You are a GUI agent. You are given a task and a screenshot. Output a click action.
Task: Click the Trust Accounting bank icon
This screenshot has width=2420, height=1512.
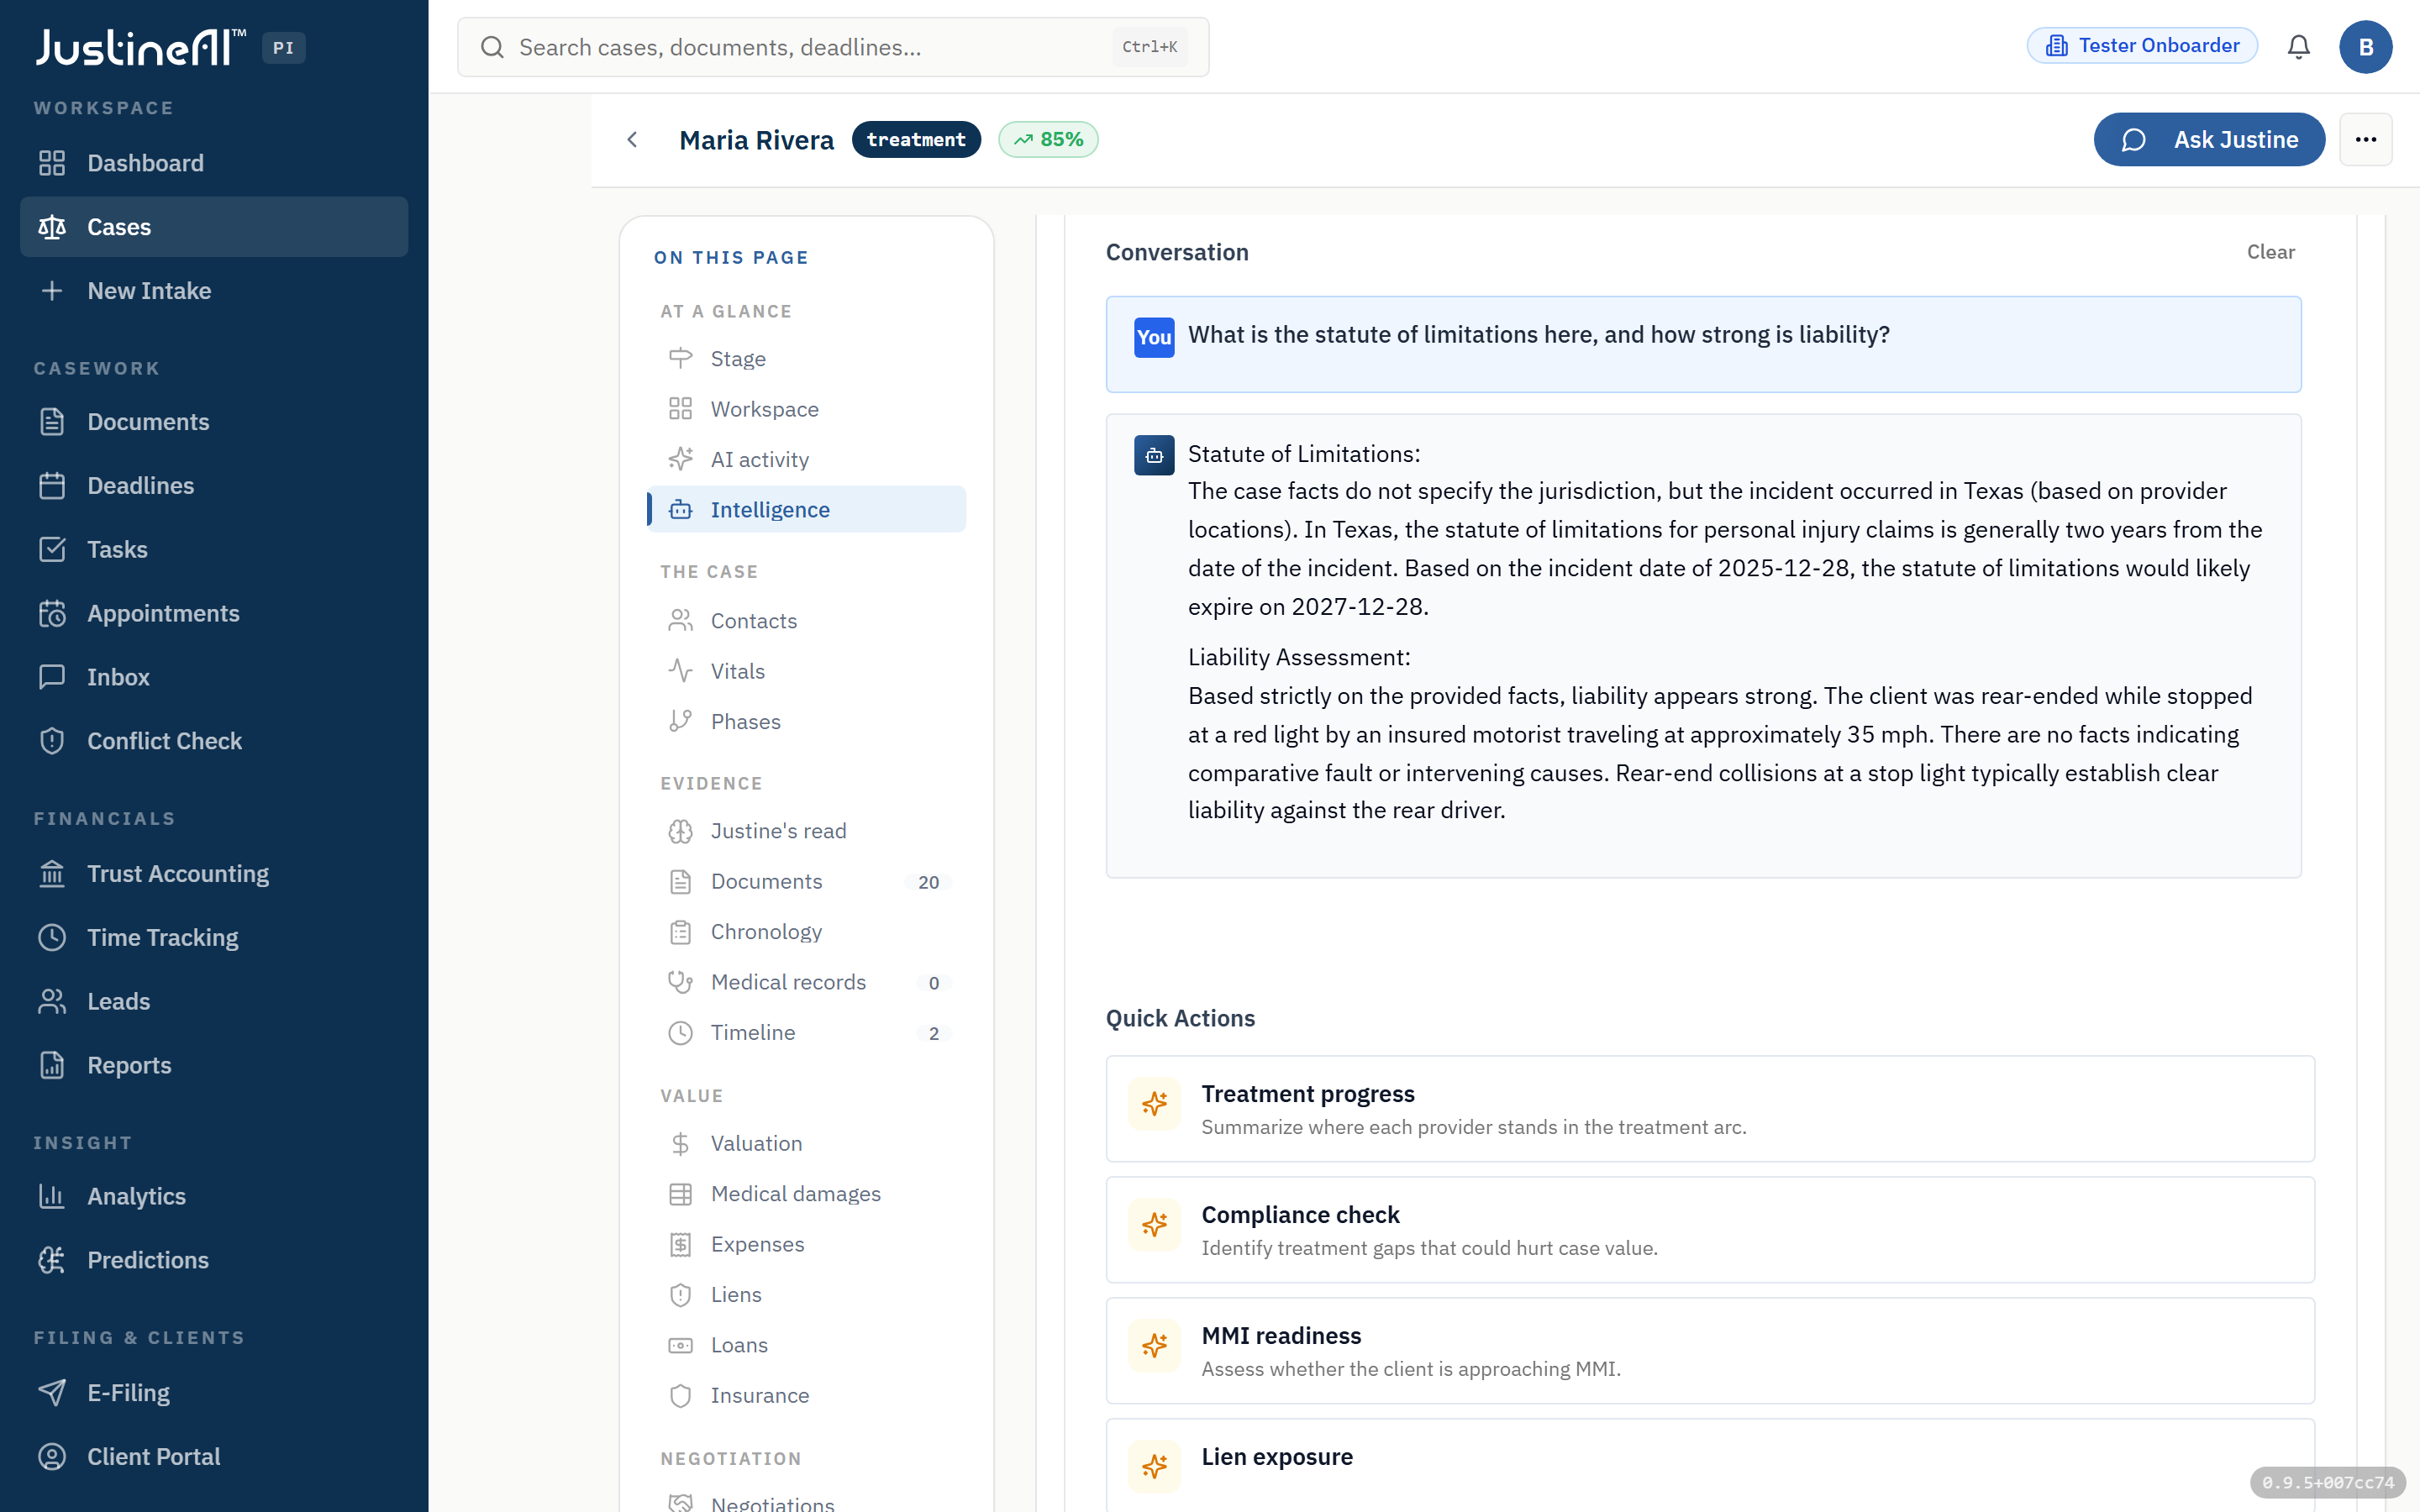[52, 874]
